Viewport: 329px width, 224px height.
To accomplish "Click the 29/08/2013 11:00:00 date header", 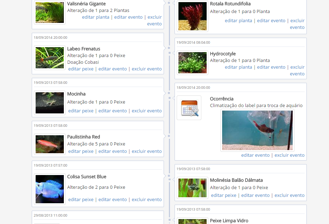I will (50, 216).
